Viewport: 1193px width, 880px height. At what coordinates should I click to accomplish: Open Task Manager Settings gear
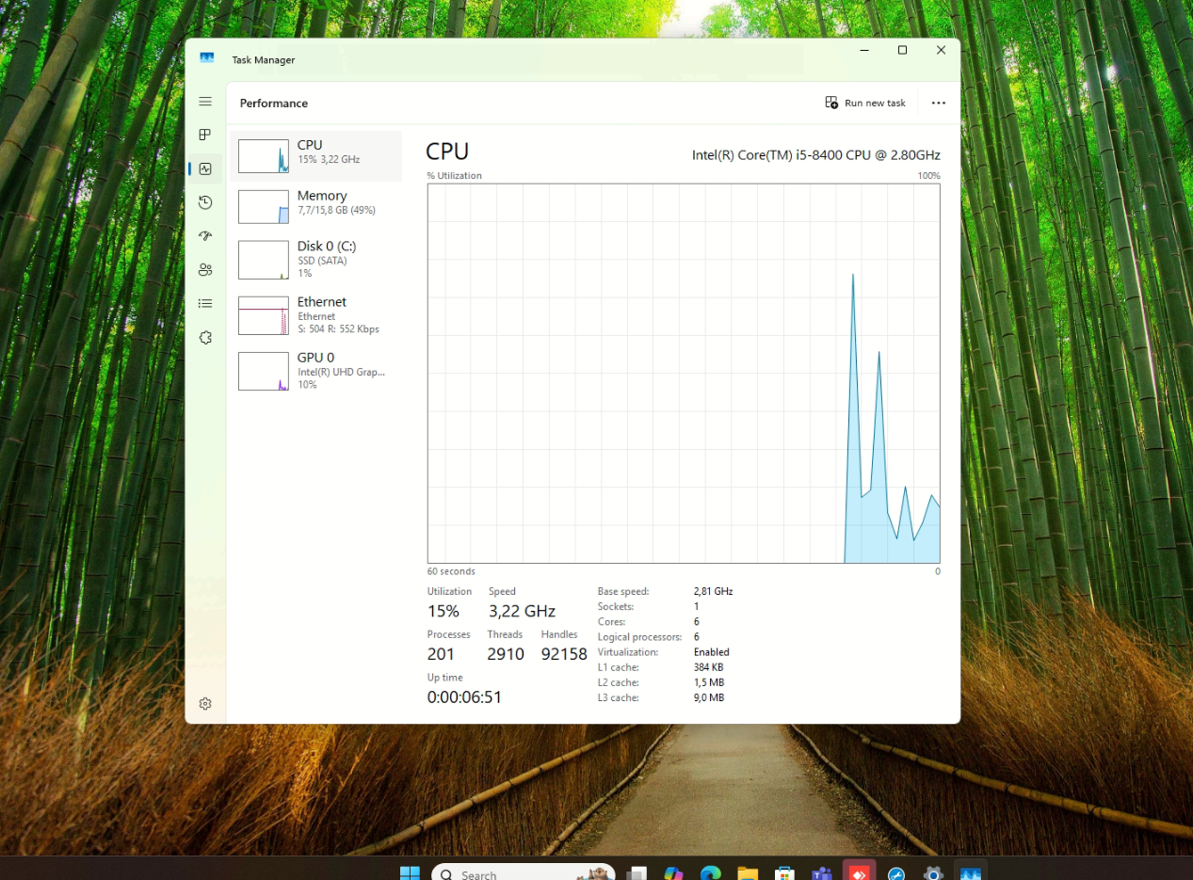205,704
